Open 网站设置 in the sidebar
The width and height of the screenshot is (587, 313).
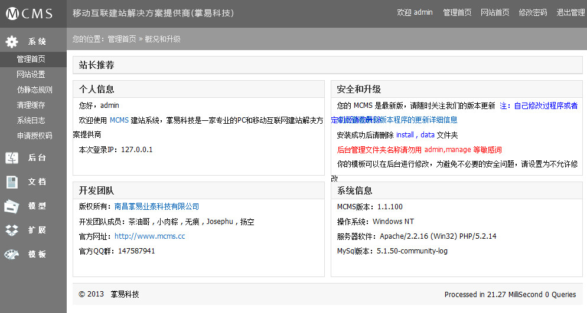[x=31, y=75]
